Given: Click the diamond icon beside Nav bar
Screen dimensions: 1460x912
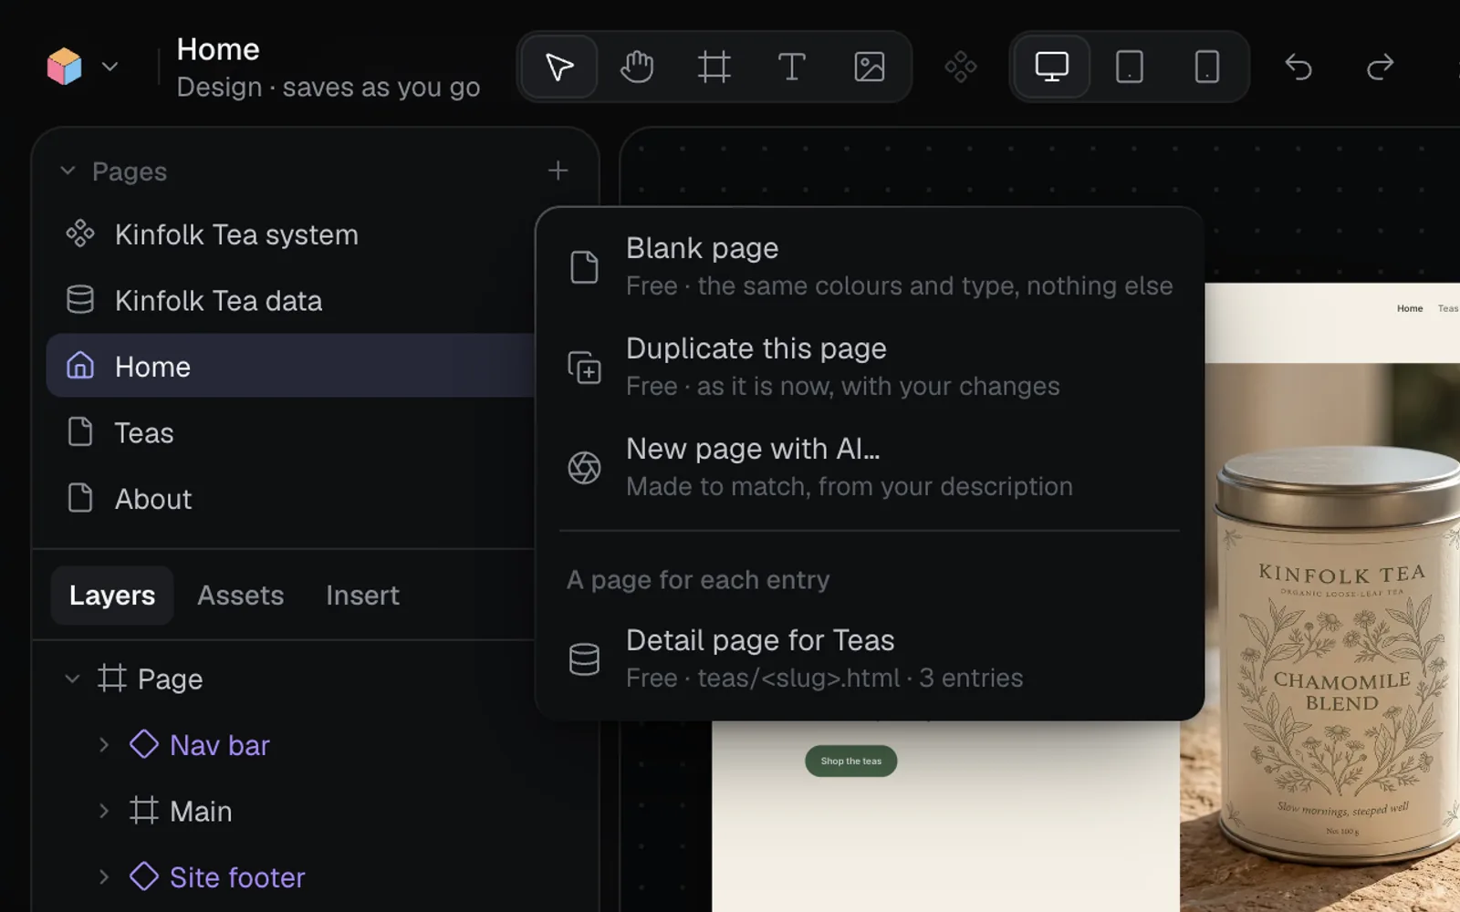Looking at the screenshot, I should coord(144,744).
